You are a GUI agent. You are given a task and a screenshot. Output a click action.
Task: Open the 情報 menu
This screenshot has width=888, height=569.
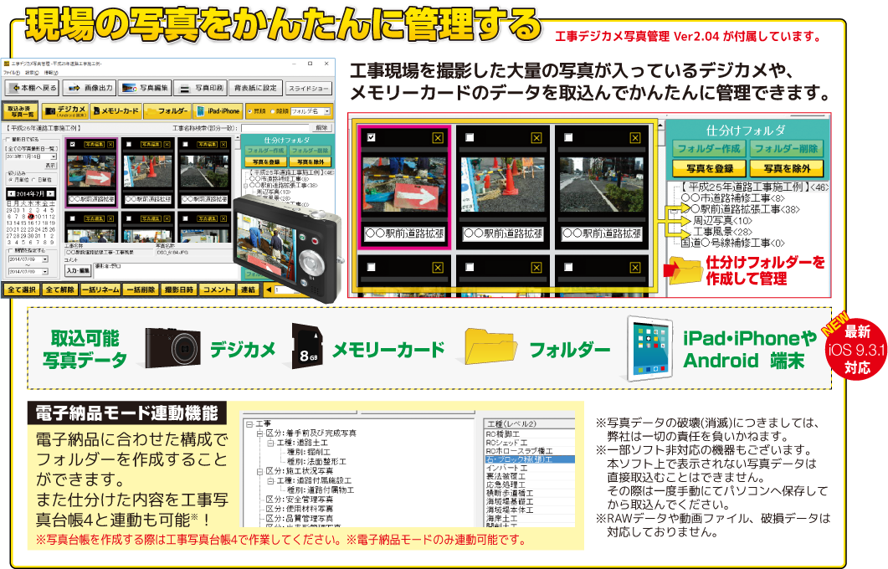click(51, 73)
